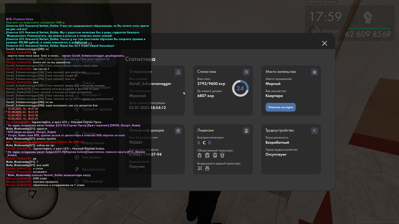Click the face icon in Личная информация card
The image size is (399, 224).
pyautogui.click(x=178, y=131)
